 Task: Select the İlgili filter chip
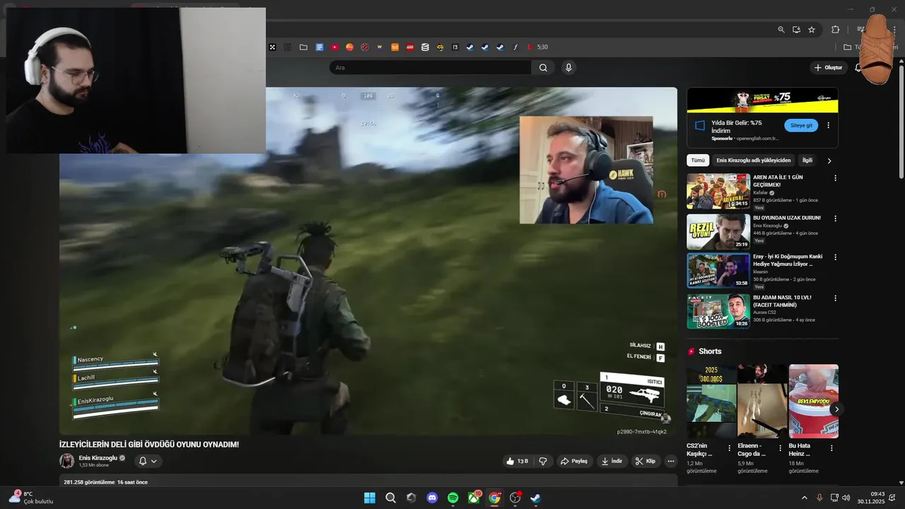(807, 160)
